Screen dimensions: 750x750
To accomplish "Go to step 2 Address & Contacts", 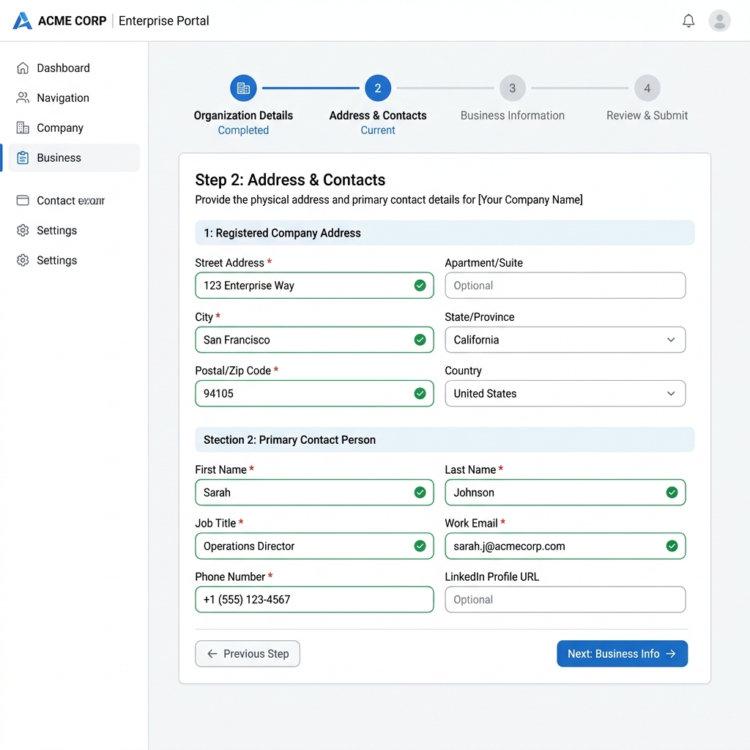I will coord(378,88).
